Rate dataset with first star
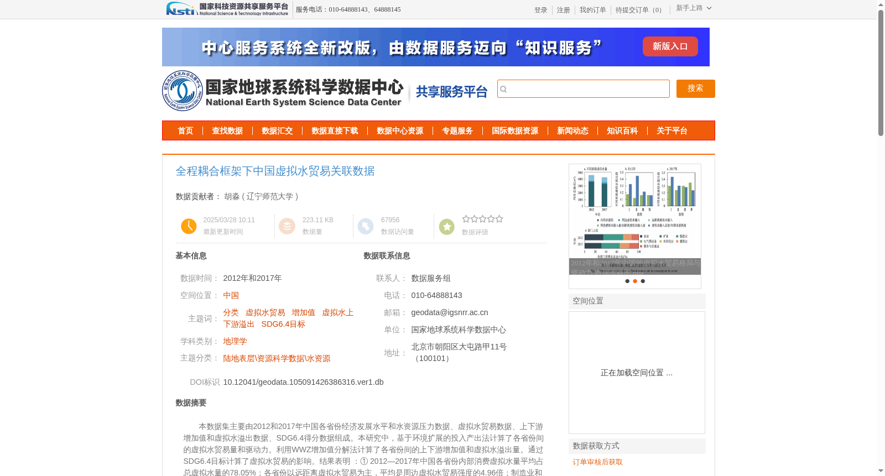This screenshot has height=476, width=885. point(466,219)
